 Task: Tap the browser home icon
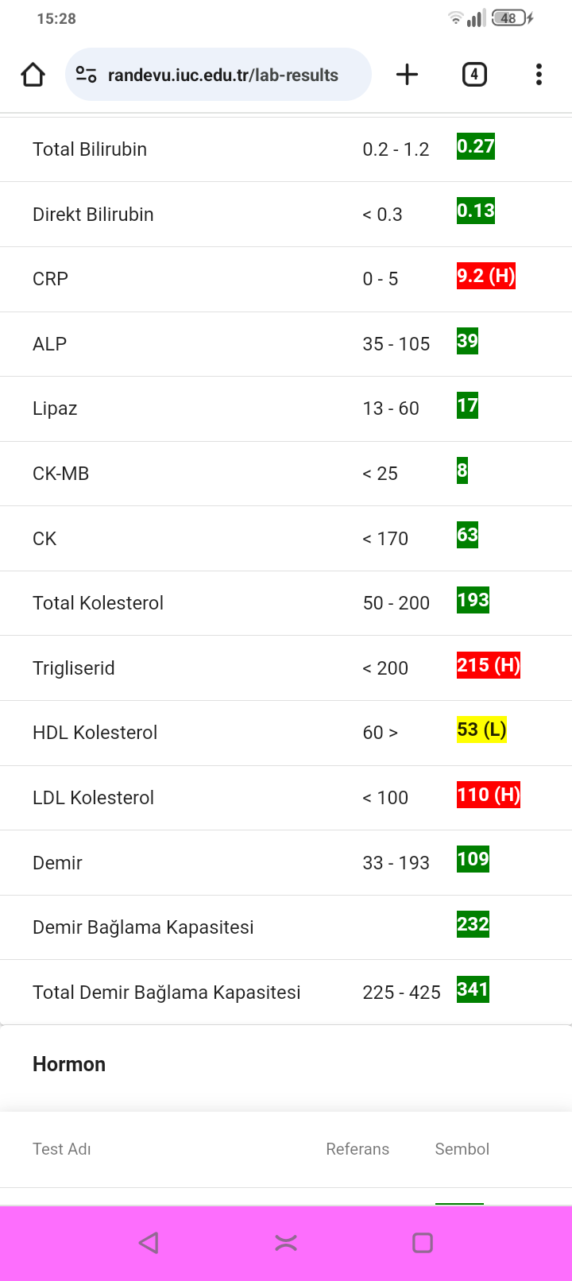33,75
